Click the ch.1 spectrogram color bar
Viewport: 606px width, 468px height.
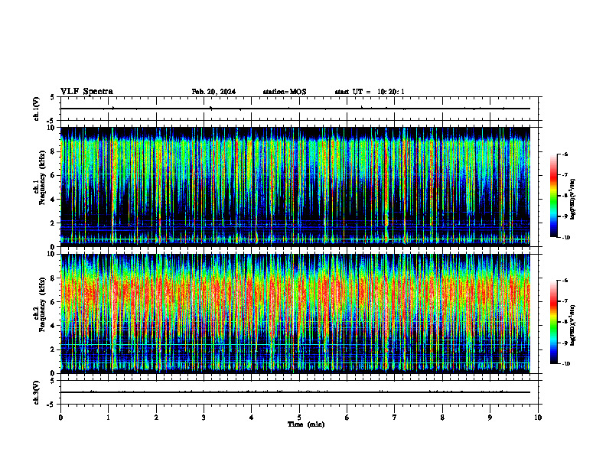554,196
